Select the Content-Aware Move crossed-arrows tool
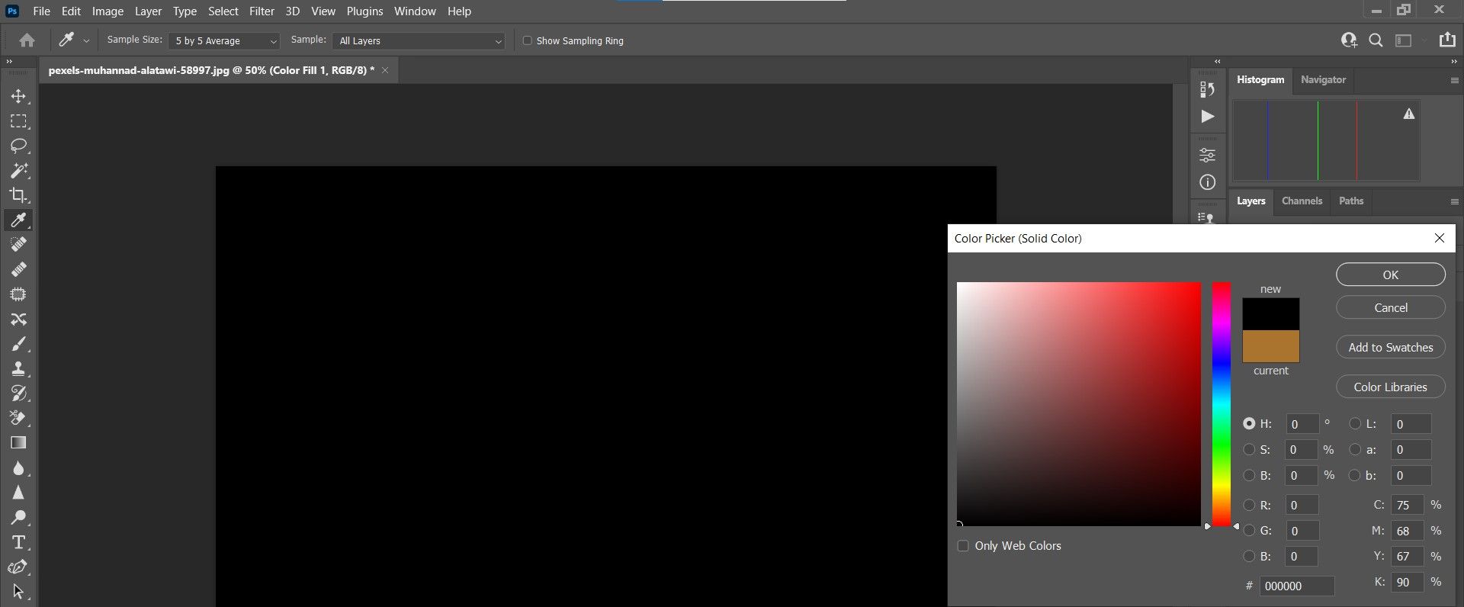This screenshot has height=607, width=1464. (x=18, y=319)
